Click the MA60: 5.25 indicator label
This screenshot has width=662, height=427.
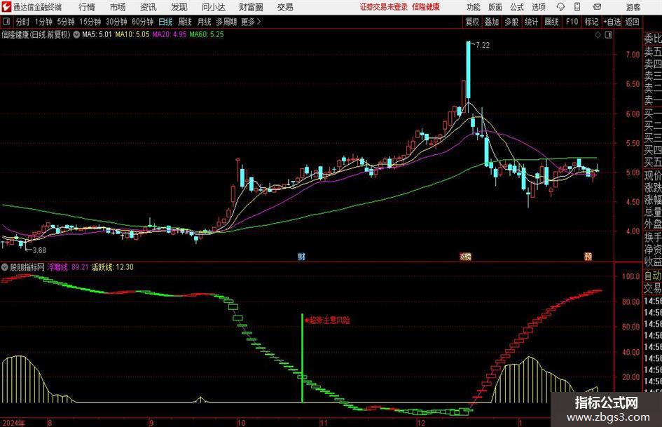coord(207,34)
